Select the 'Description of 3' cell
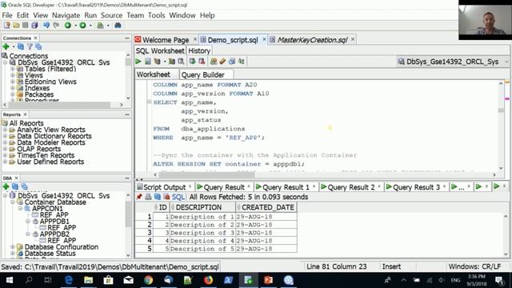The height and width of the screenshot is (288, 512). pyautogui.click(x=202, y=233)
